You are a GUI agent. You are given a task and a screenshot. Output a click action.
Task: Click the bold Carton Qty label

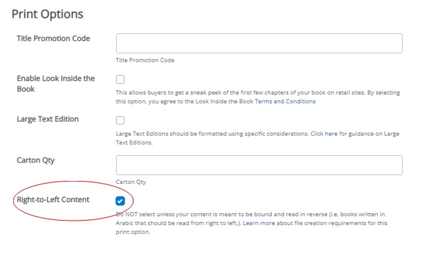[x=36, y=161]
